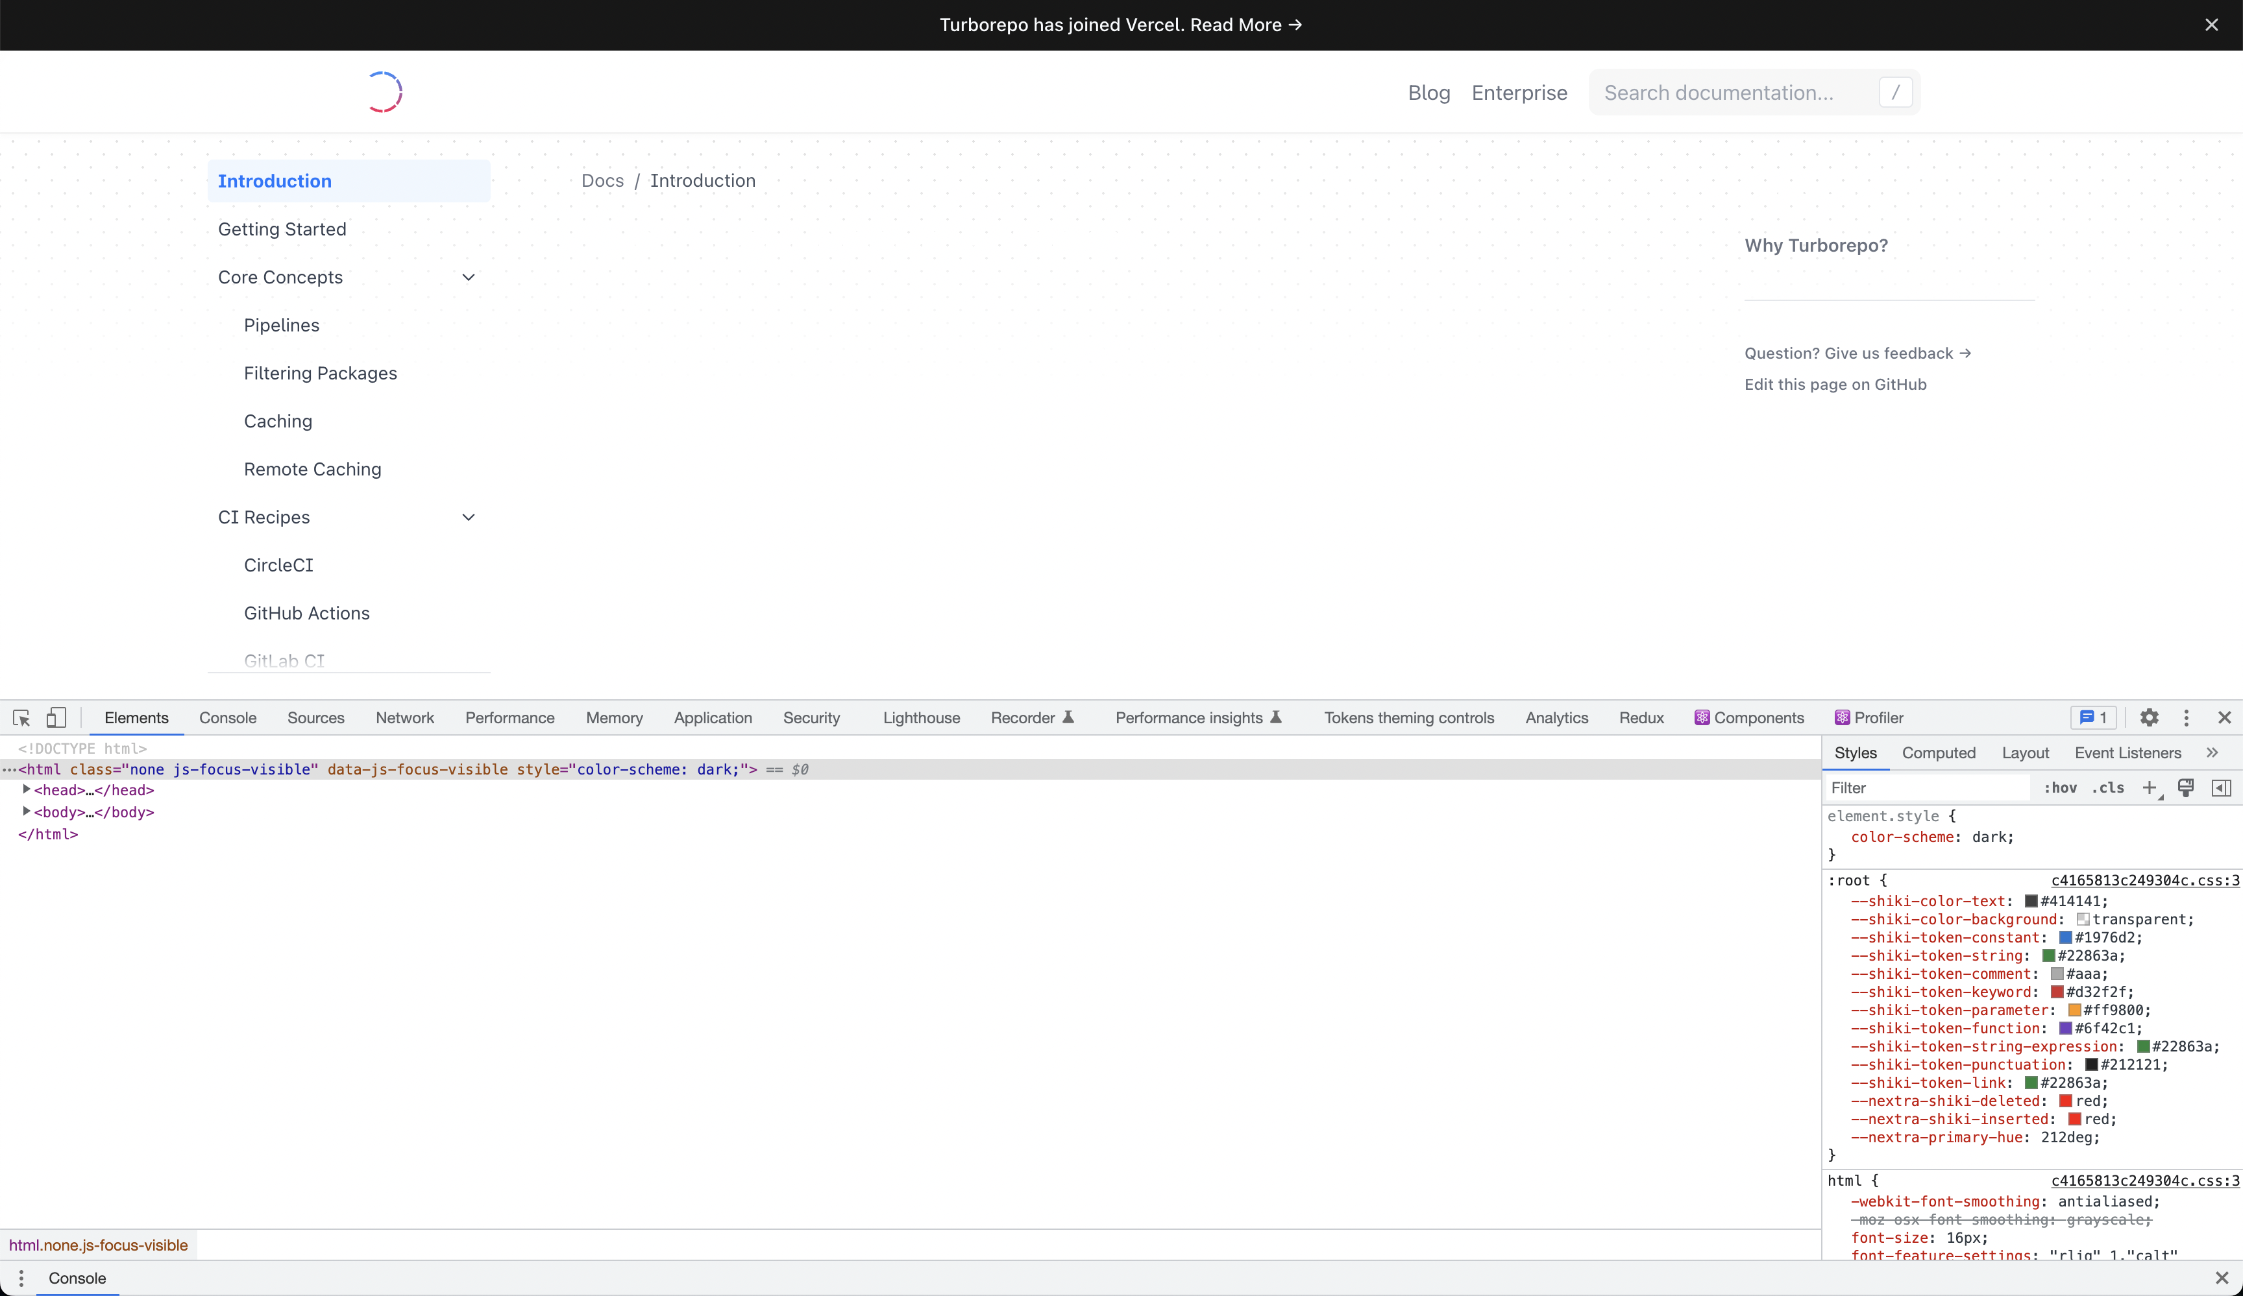Click the --shiki-token-constant blue color swatch
Screen dimensions: 2243x1296
pyautogui.click(x=2065, y=937)
